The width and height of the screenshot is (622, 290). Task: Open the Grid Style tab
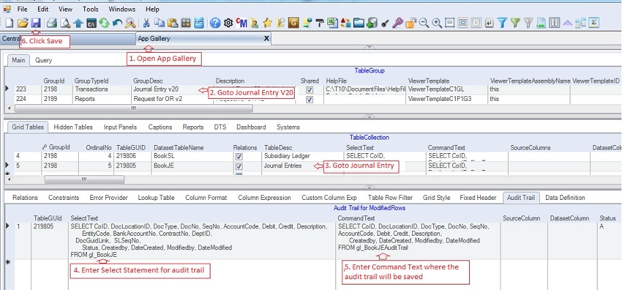(x=437, y=197)
